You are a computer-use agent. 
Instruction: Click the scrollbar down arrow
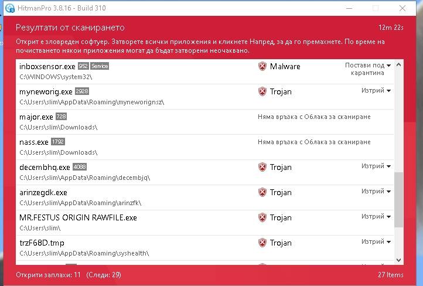tap(399, 260)
